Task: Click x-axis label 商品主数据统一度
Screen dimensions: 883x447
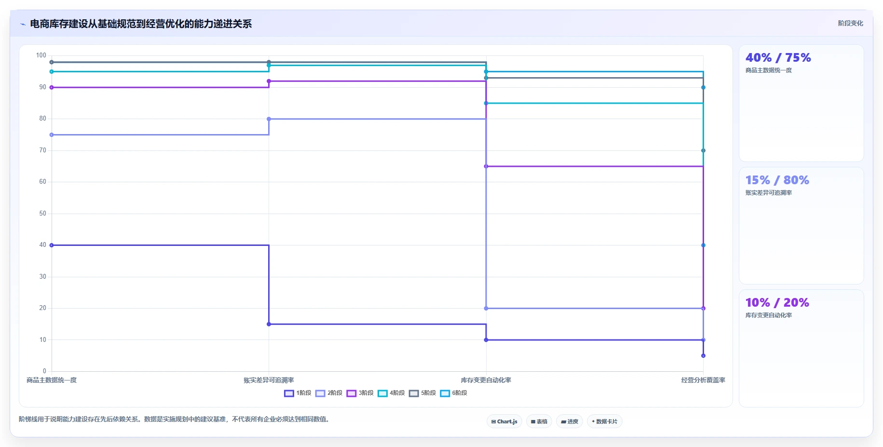Action: (x=52, y=380)
